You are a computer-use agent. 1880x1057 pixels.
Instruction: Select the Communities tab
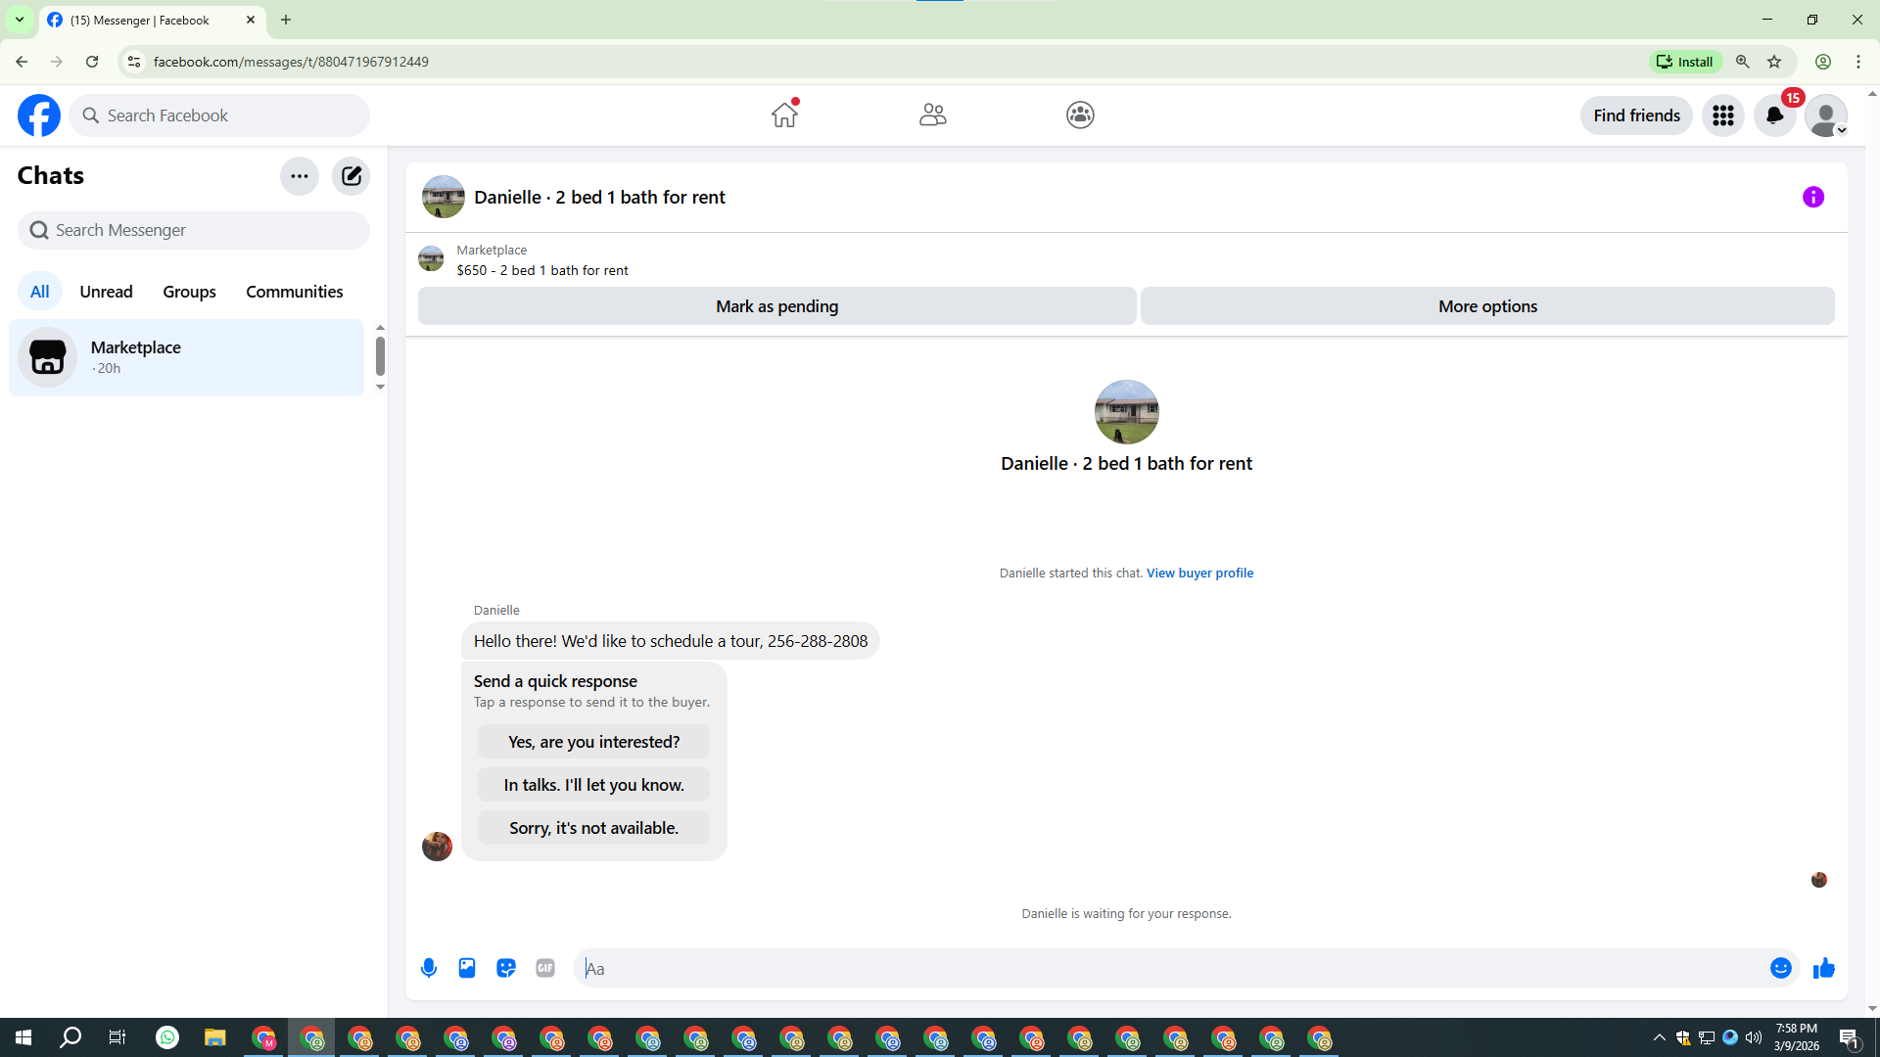[294, 292]
